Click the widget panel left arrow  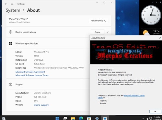pos(153,2)
